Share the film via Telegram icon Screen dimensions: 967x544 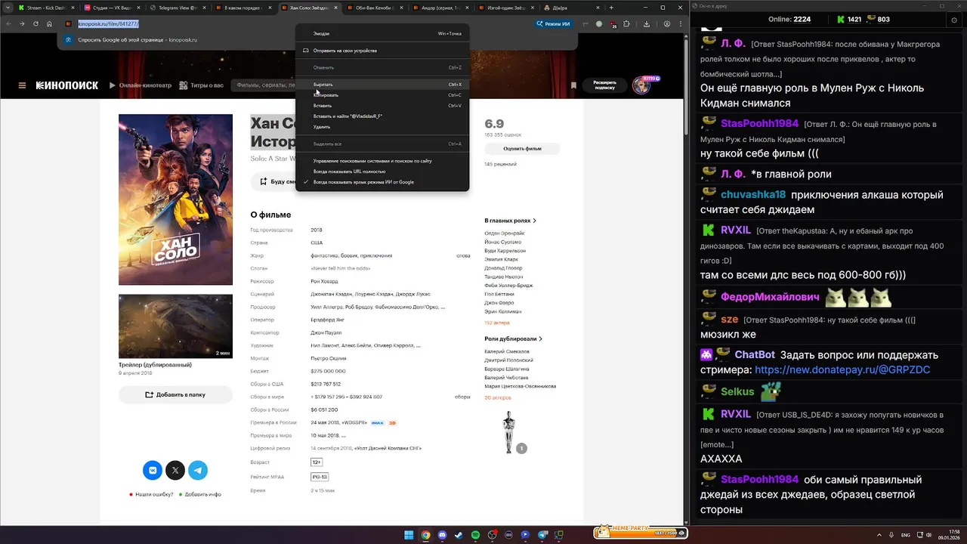point(198,470)
